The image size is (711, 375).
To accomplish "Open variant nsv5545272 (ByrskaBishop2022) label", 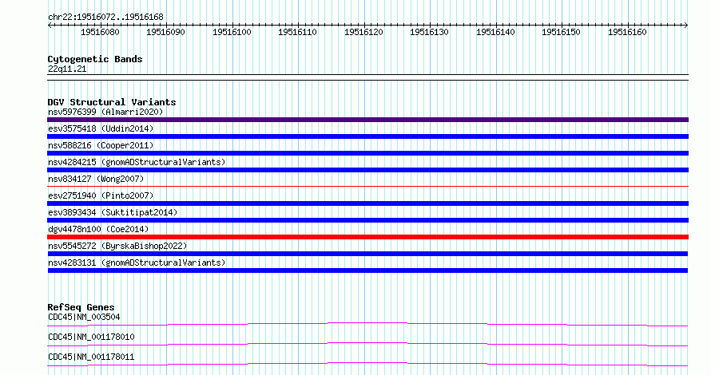I will click(117, 246).
